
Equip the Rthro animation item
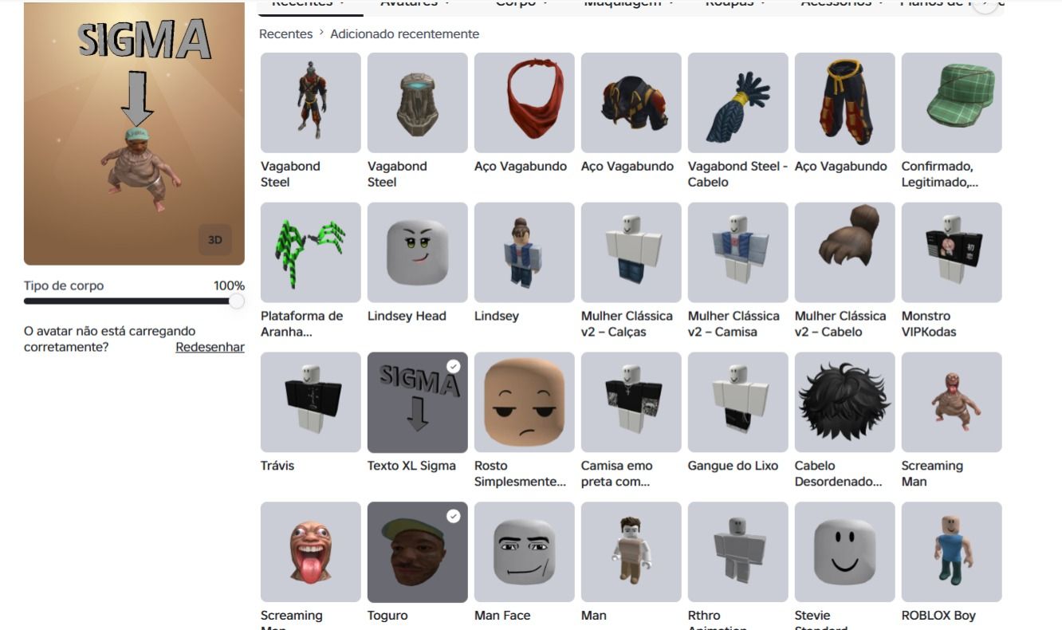738,553
